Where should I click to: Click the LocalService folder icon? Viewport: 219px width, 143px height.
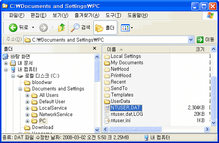34,108
